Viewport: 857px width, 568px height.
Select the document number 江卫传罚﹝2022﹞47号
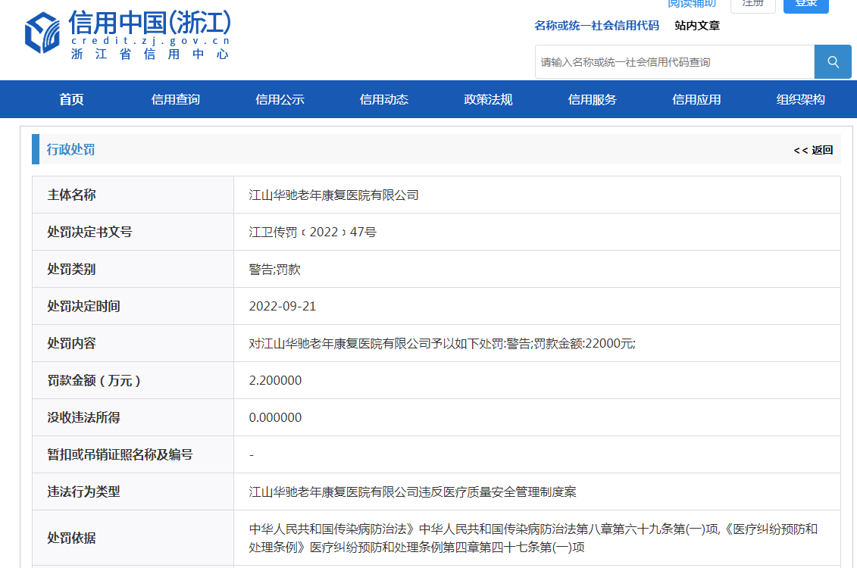[x=313, y=232]
